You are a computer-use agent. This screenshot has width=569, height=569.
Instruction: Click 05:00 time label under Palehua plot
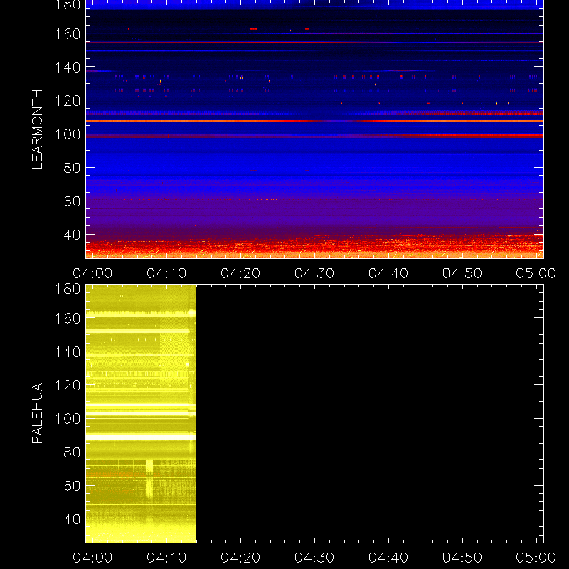(x=536, y=558)
